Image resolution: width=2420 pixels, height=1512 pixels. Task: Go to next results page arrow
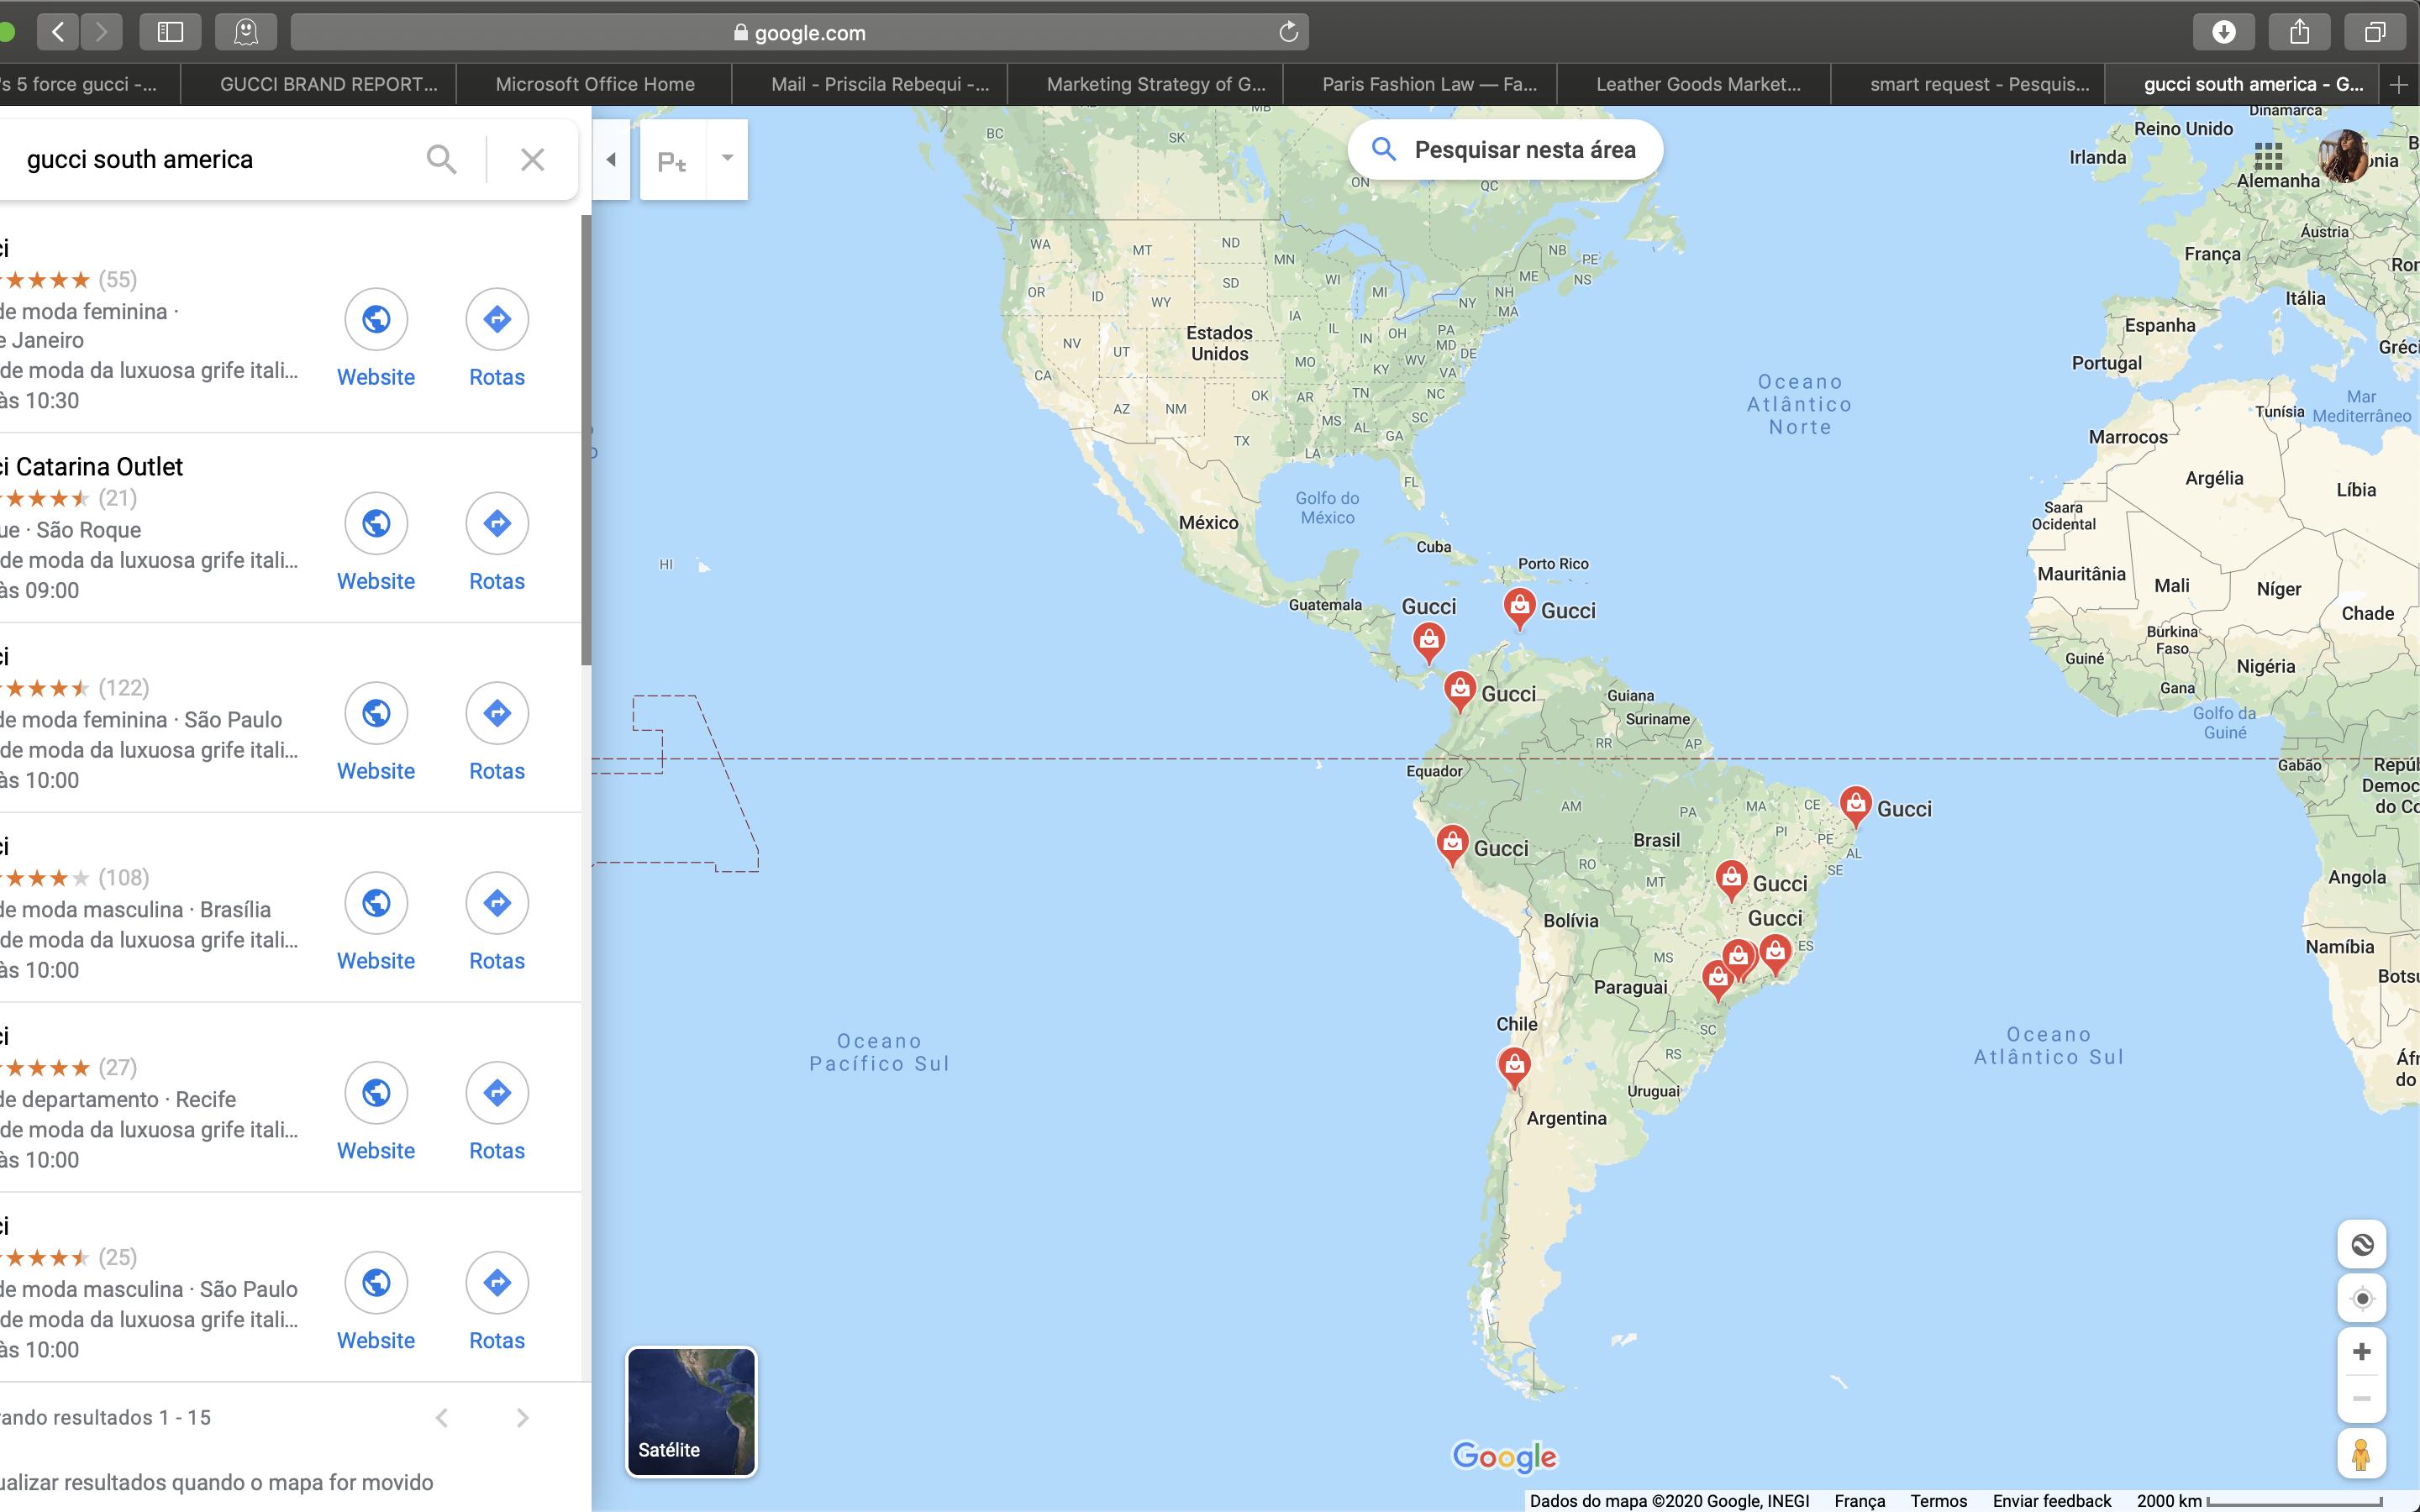tap(522, 1417)
